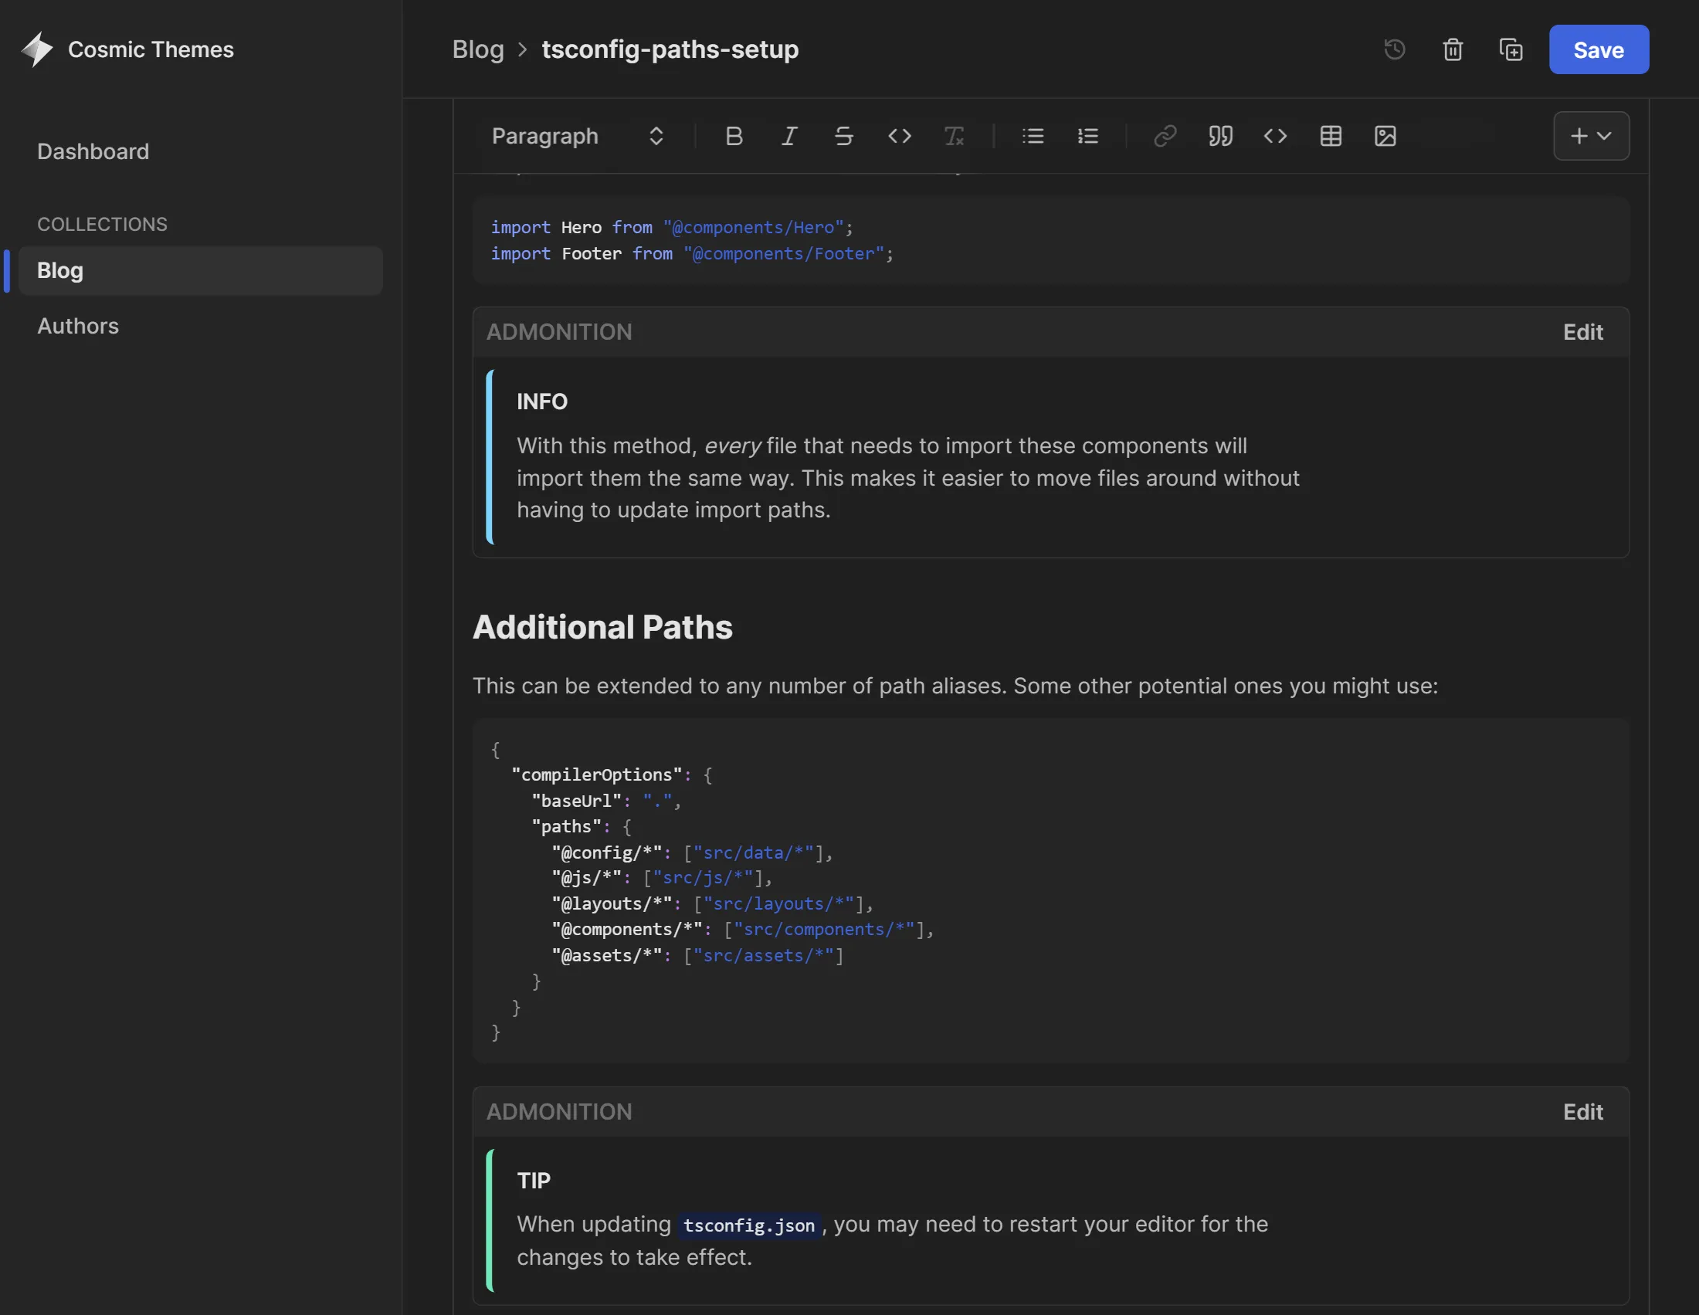Click the tsconfig-paths-setup title
Image resolution: width=1699 pixels, height=1315 pixels.
[x=670, y=49]
